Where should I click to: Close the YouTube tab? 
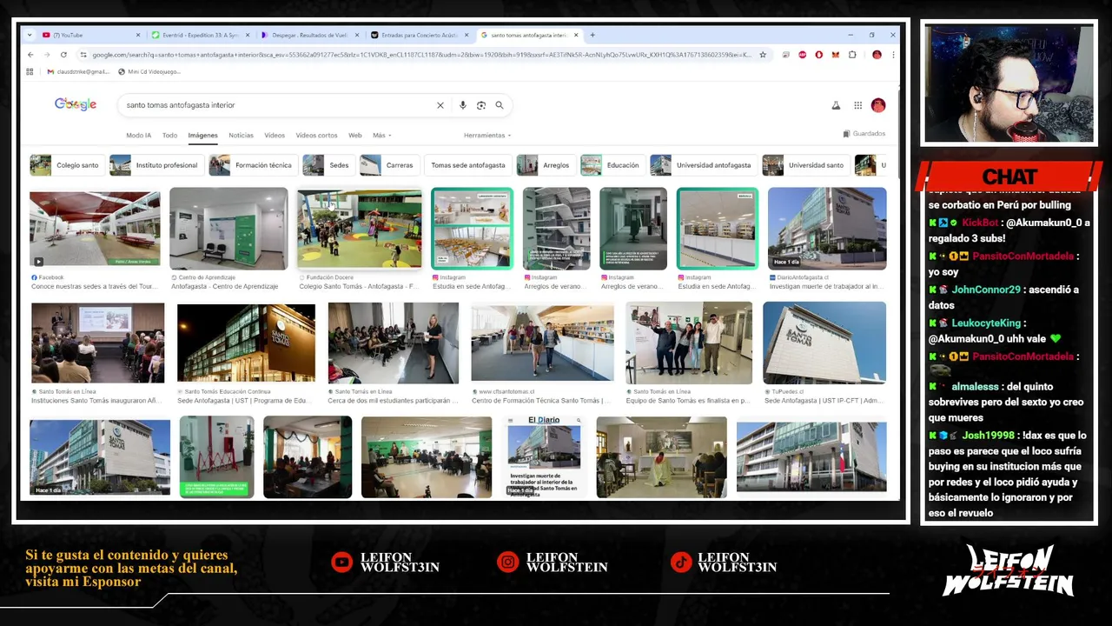[x=138, y=35]
